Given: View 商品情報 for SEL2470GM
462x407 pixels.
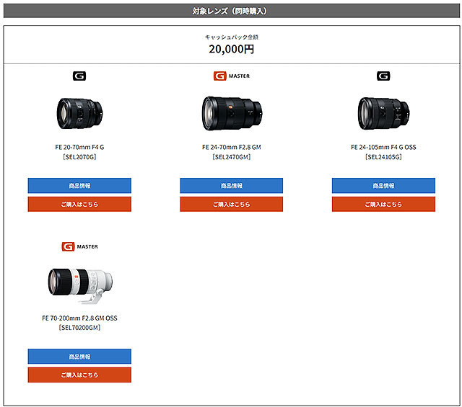Looking at the screenshot, I should (x=231, y=186).
